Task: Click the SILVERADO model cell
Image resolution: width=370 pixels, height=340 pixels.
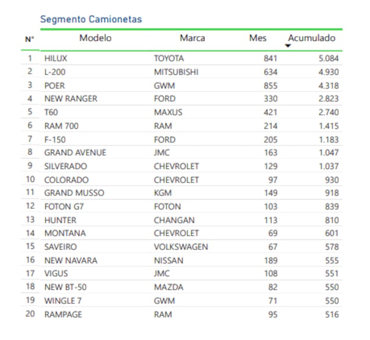Action: coord(66,166)
